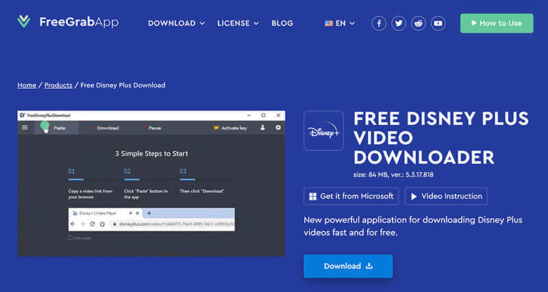Open the Facebook social icon
This screenshot has height=292, width=548.
coord(379,23)
